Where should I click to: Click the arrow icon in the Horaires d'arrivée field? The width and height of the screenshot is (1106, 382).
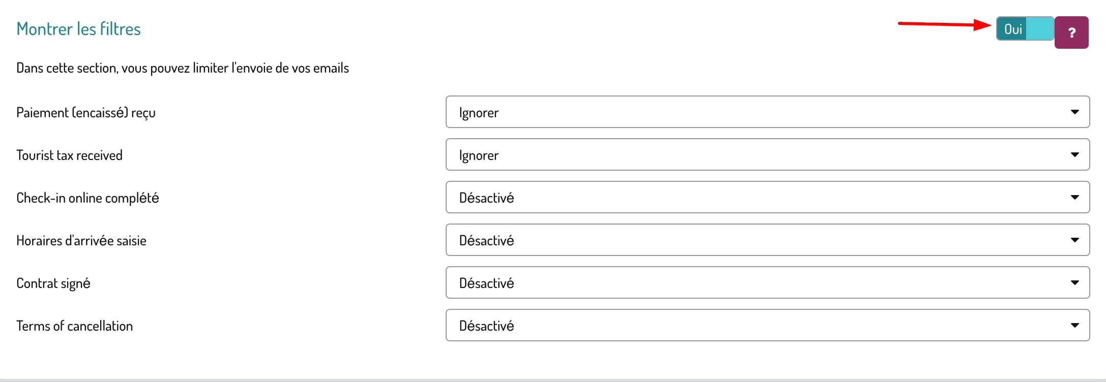tap(1074, 240)
